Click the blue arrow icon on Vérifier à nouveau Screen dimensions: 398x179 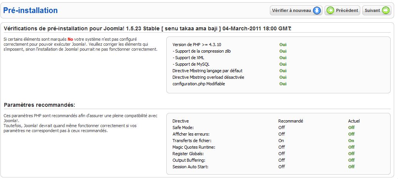pos(317,11)
